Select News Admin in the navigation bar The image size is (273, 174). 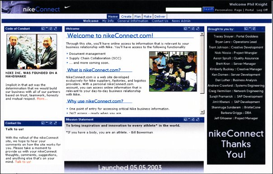(181, 21)
